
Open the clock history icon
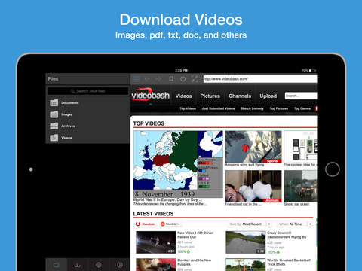[x=183, y=79]
